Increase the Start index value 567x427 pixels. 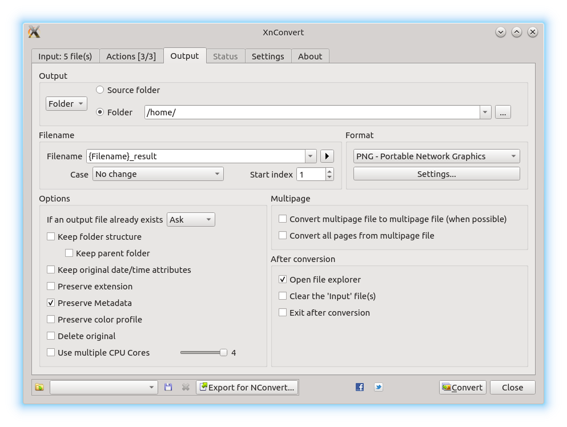tap(329, 171)
